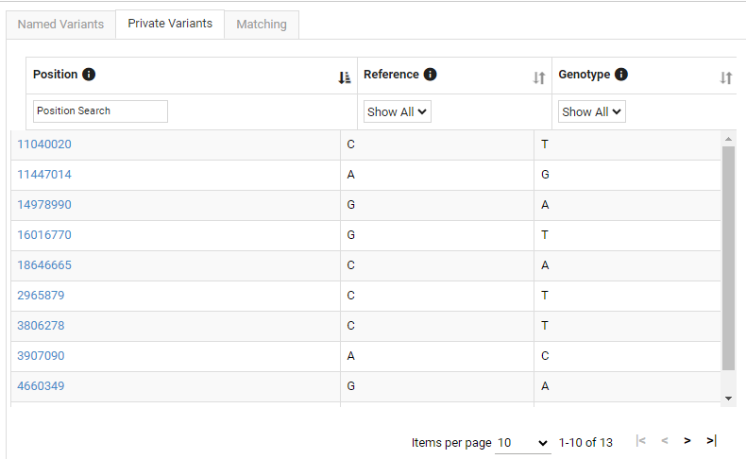Image resolution: width=746 pixels, height=459 pixels.
Task: Click the Position Search input field
Action: (100, 111)
